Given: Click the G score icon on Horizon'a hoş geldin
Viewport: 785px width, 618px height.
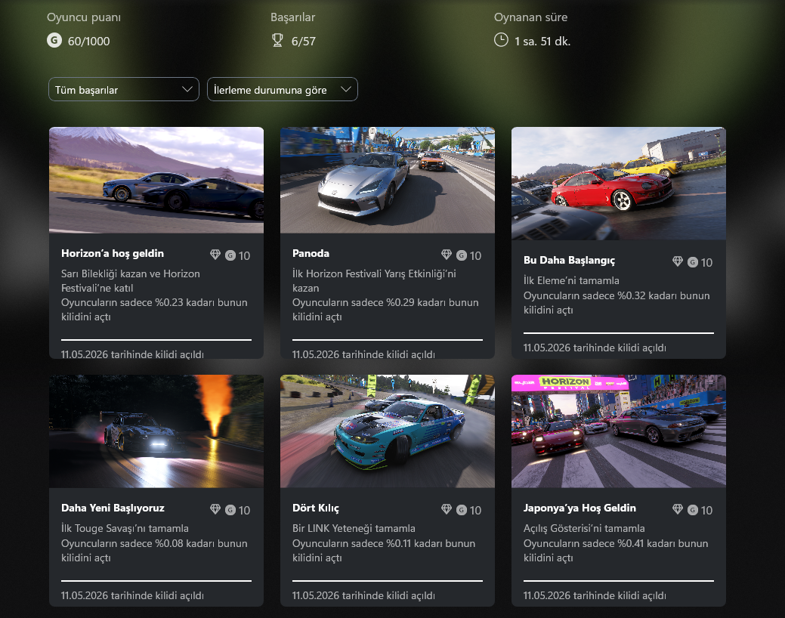Looking at the screenshot, I should 230,255.
